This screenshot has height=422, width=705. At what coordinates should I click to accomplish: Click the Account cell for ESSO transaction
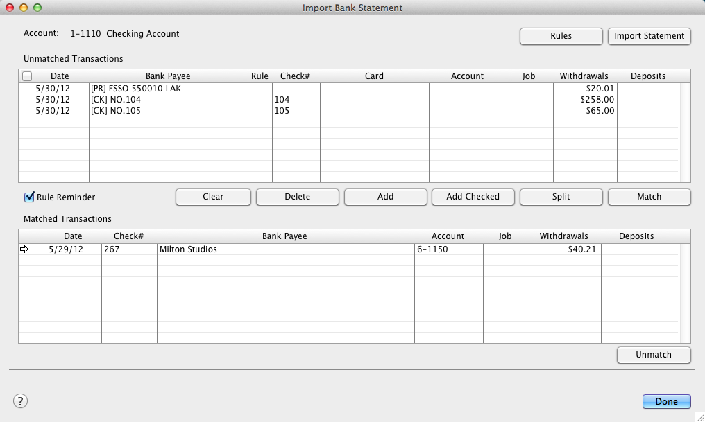pyautogui.click(x=467, y=89)
